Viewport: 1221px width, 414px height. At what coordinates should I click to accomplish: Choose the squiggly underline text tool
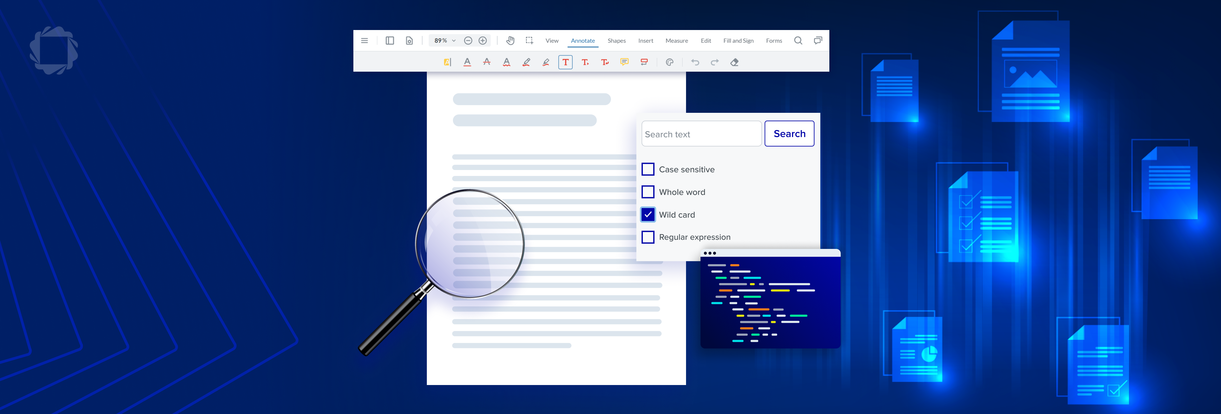[x=507, y=62]
